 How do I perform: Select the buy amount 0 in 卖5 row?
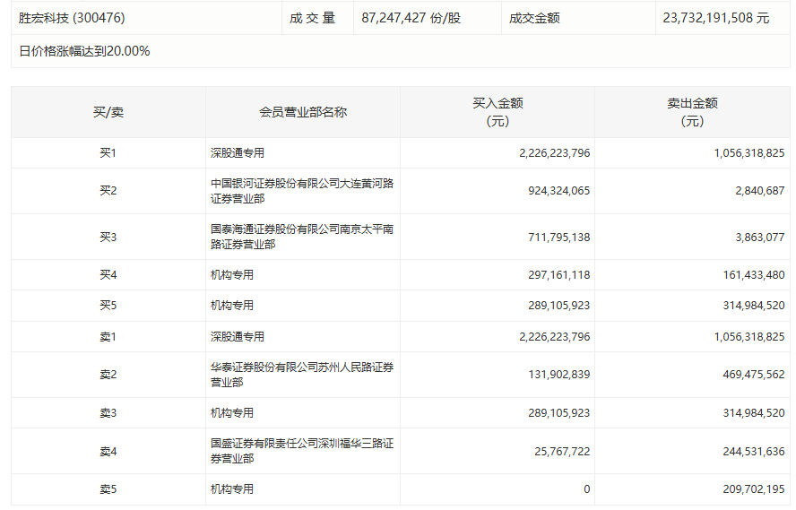587,489
